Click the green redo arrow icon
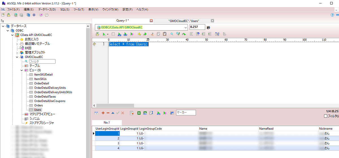339x158 pixels. pos(145,34)
